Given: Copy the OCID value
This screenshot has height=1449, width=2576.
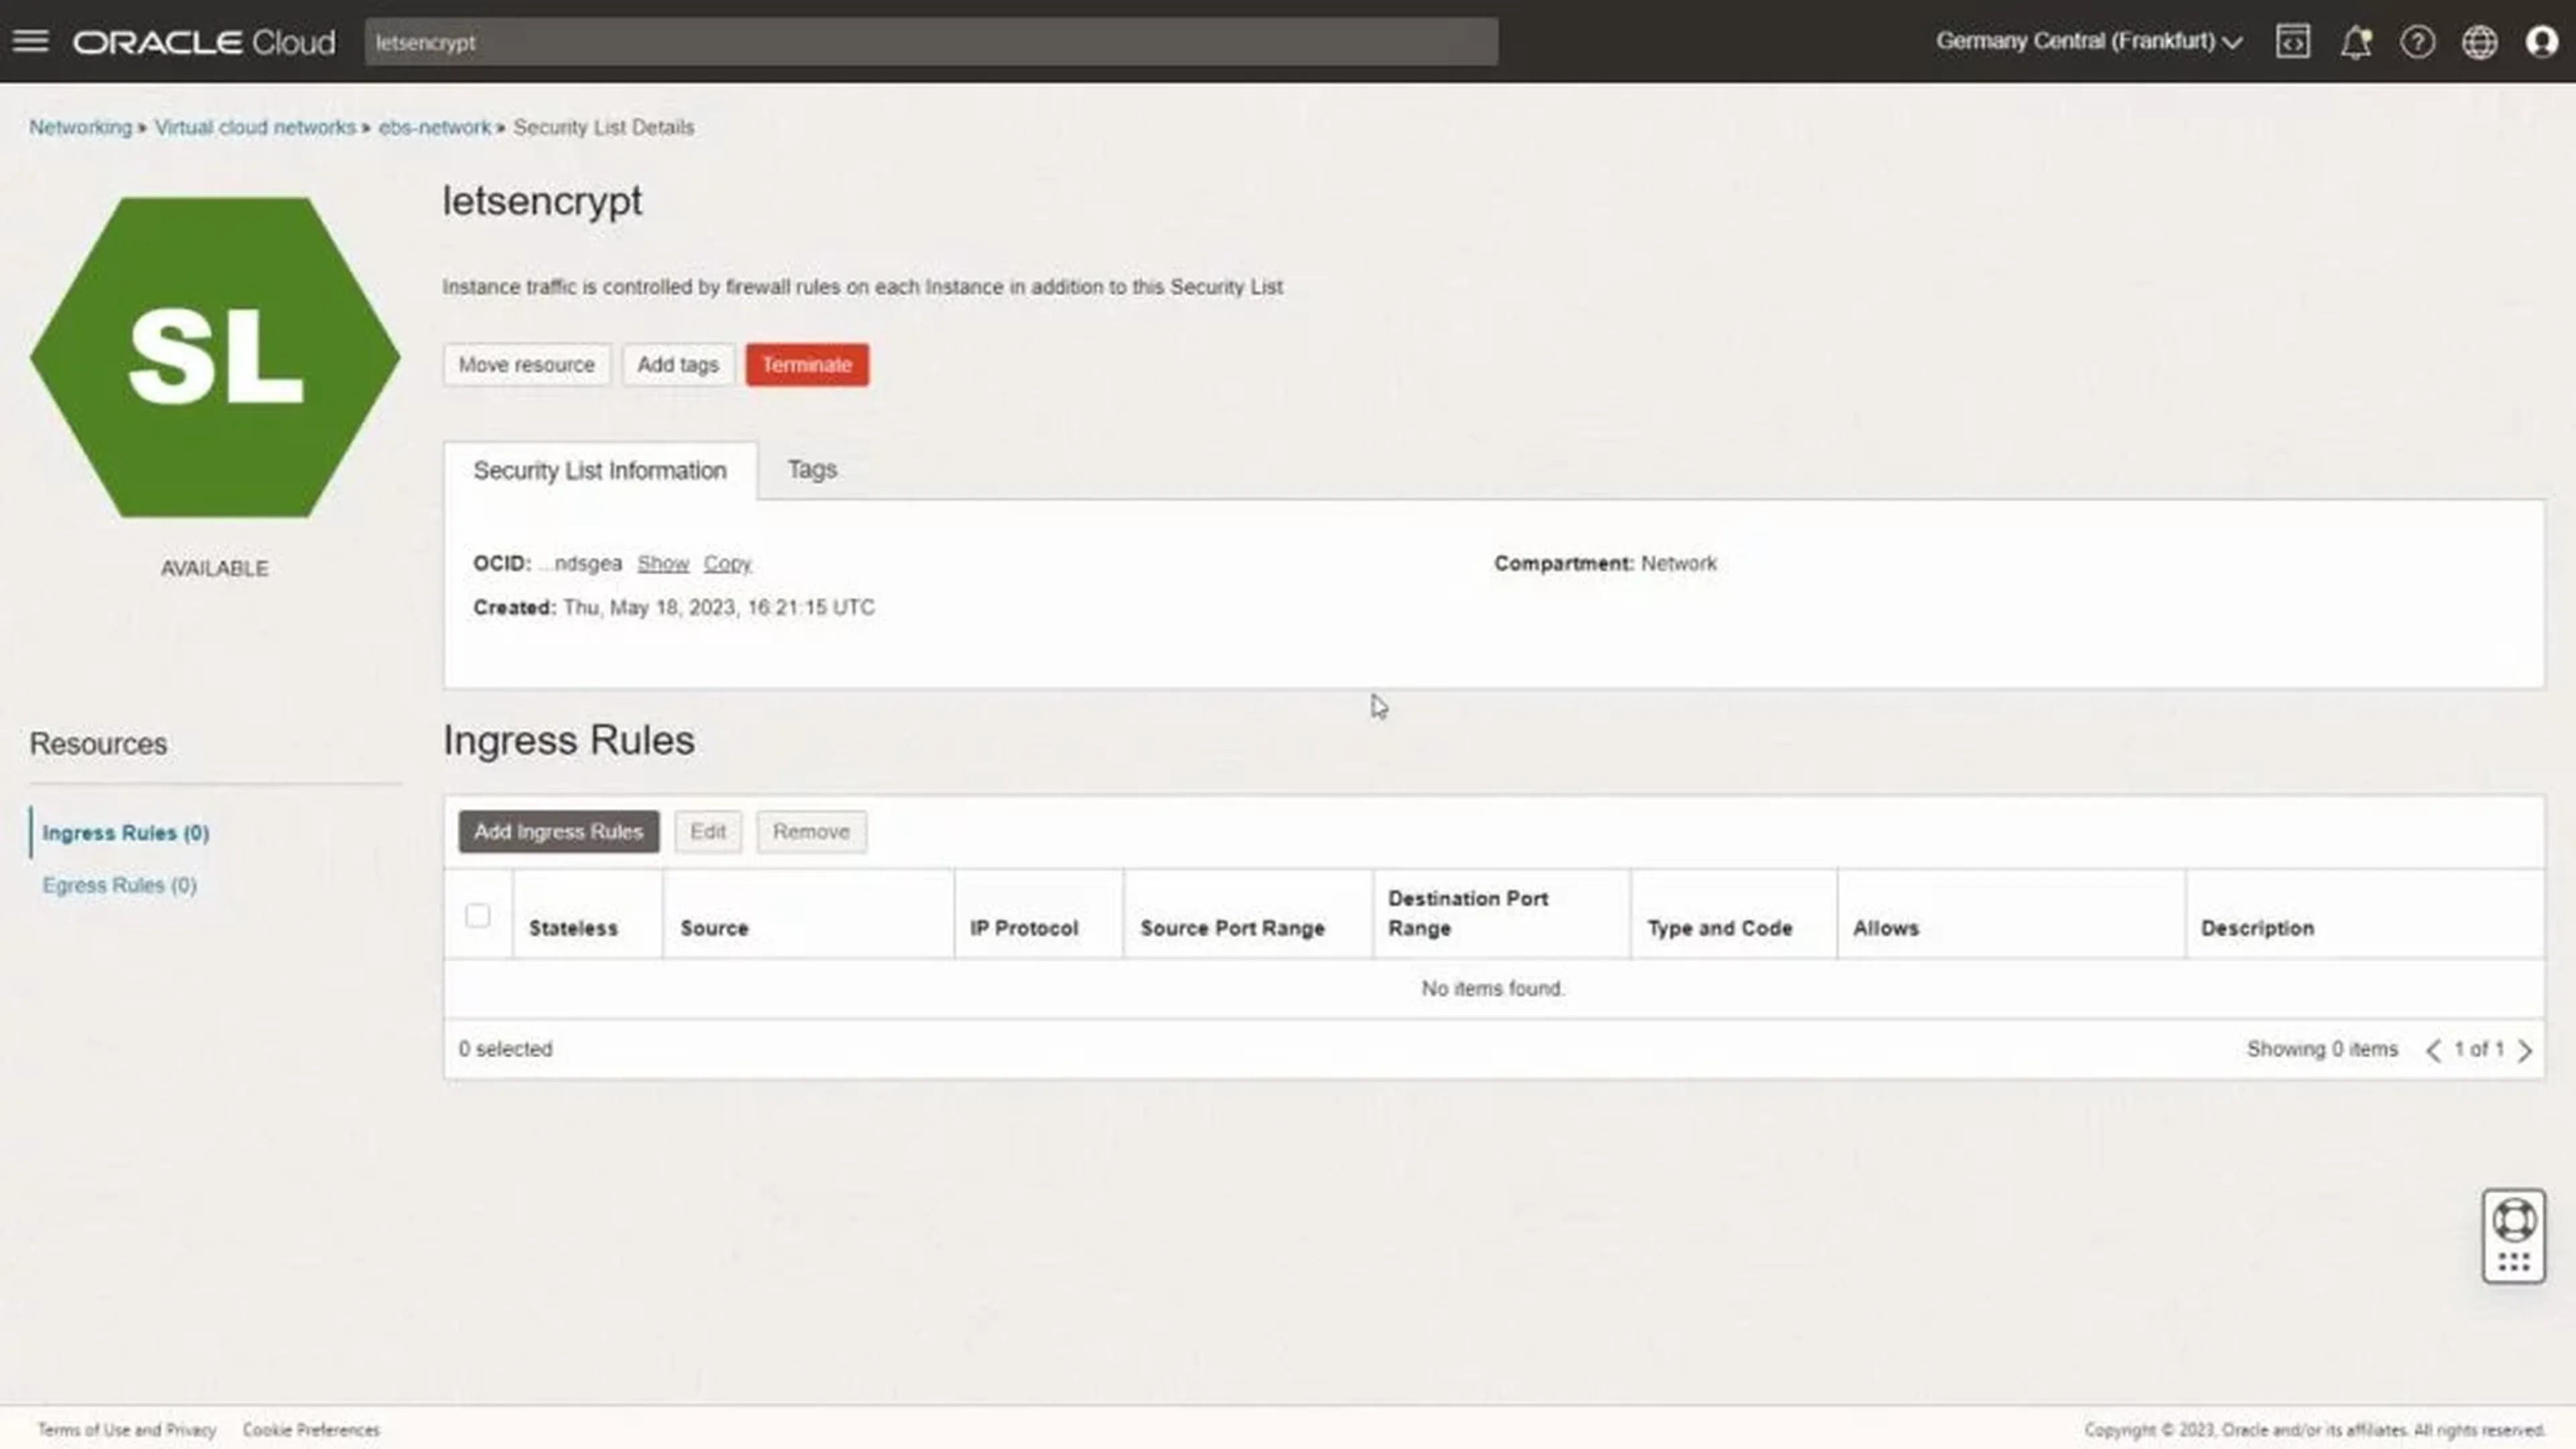Looking at the screenshot, I should (727, 563).
